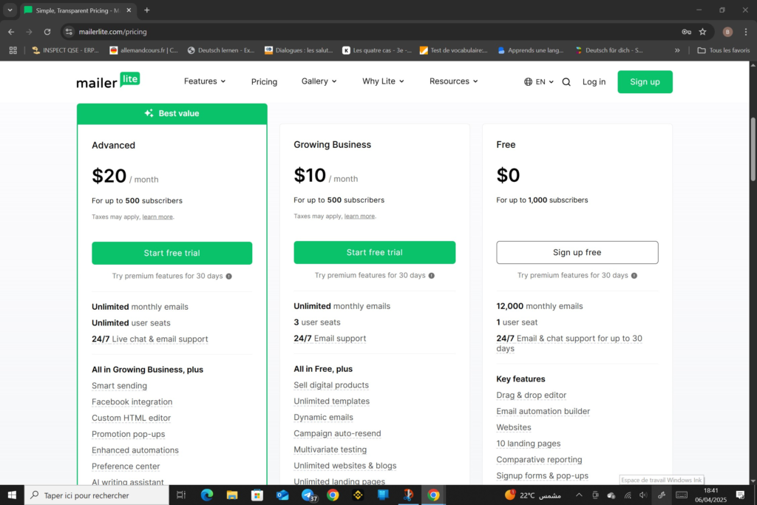Click Facebook integration feature
Viewport: 757px width, 505px height.
click(132, 401)
